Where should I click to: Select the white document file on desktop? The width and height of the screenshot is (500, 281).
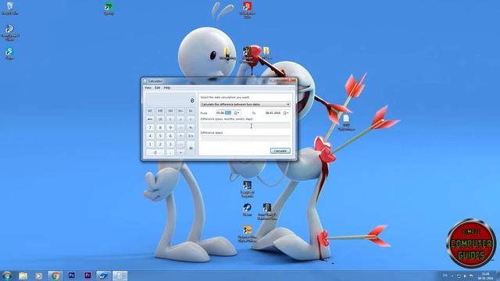click(x=346, y=123)
